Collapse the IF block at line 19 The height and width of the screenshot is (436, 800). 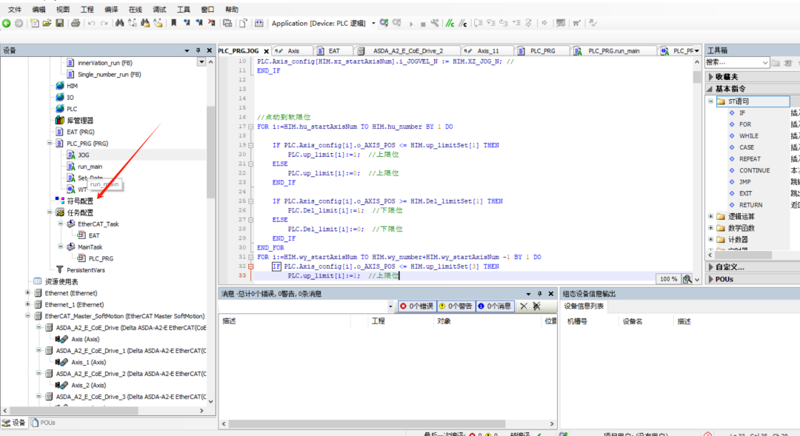pyautogui.click(x=250, y=145)
